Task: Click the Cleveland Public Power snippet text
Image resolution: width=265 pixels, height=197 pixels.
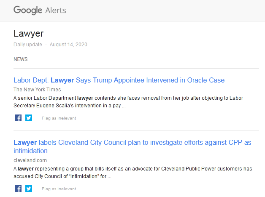Action: [x=132, y=169]
